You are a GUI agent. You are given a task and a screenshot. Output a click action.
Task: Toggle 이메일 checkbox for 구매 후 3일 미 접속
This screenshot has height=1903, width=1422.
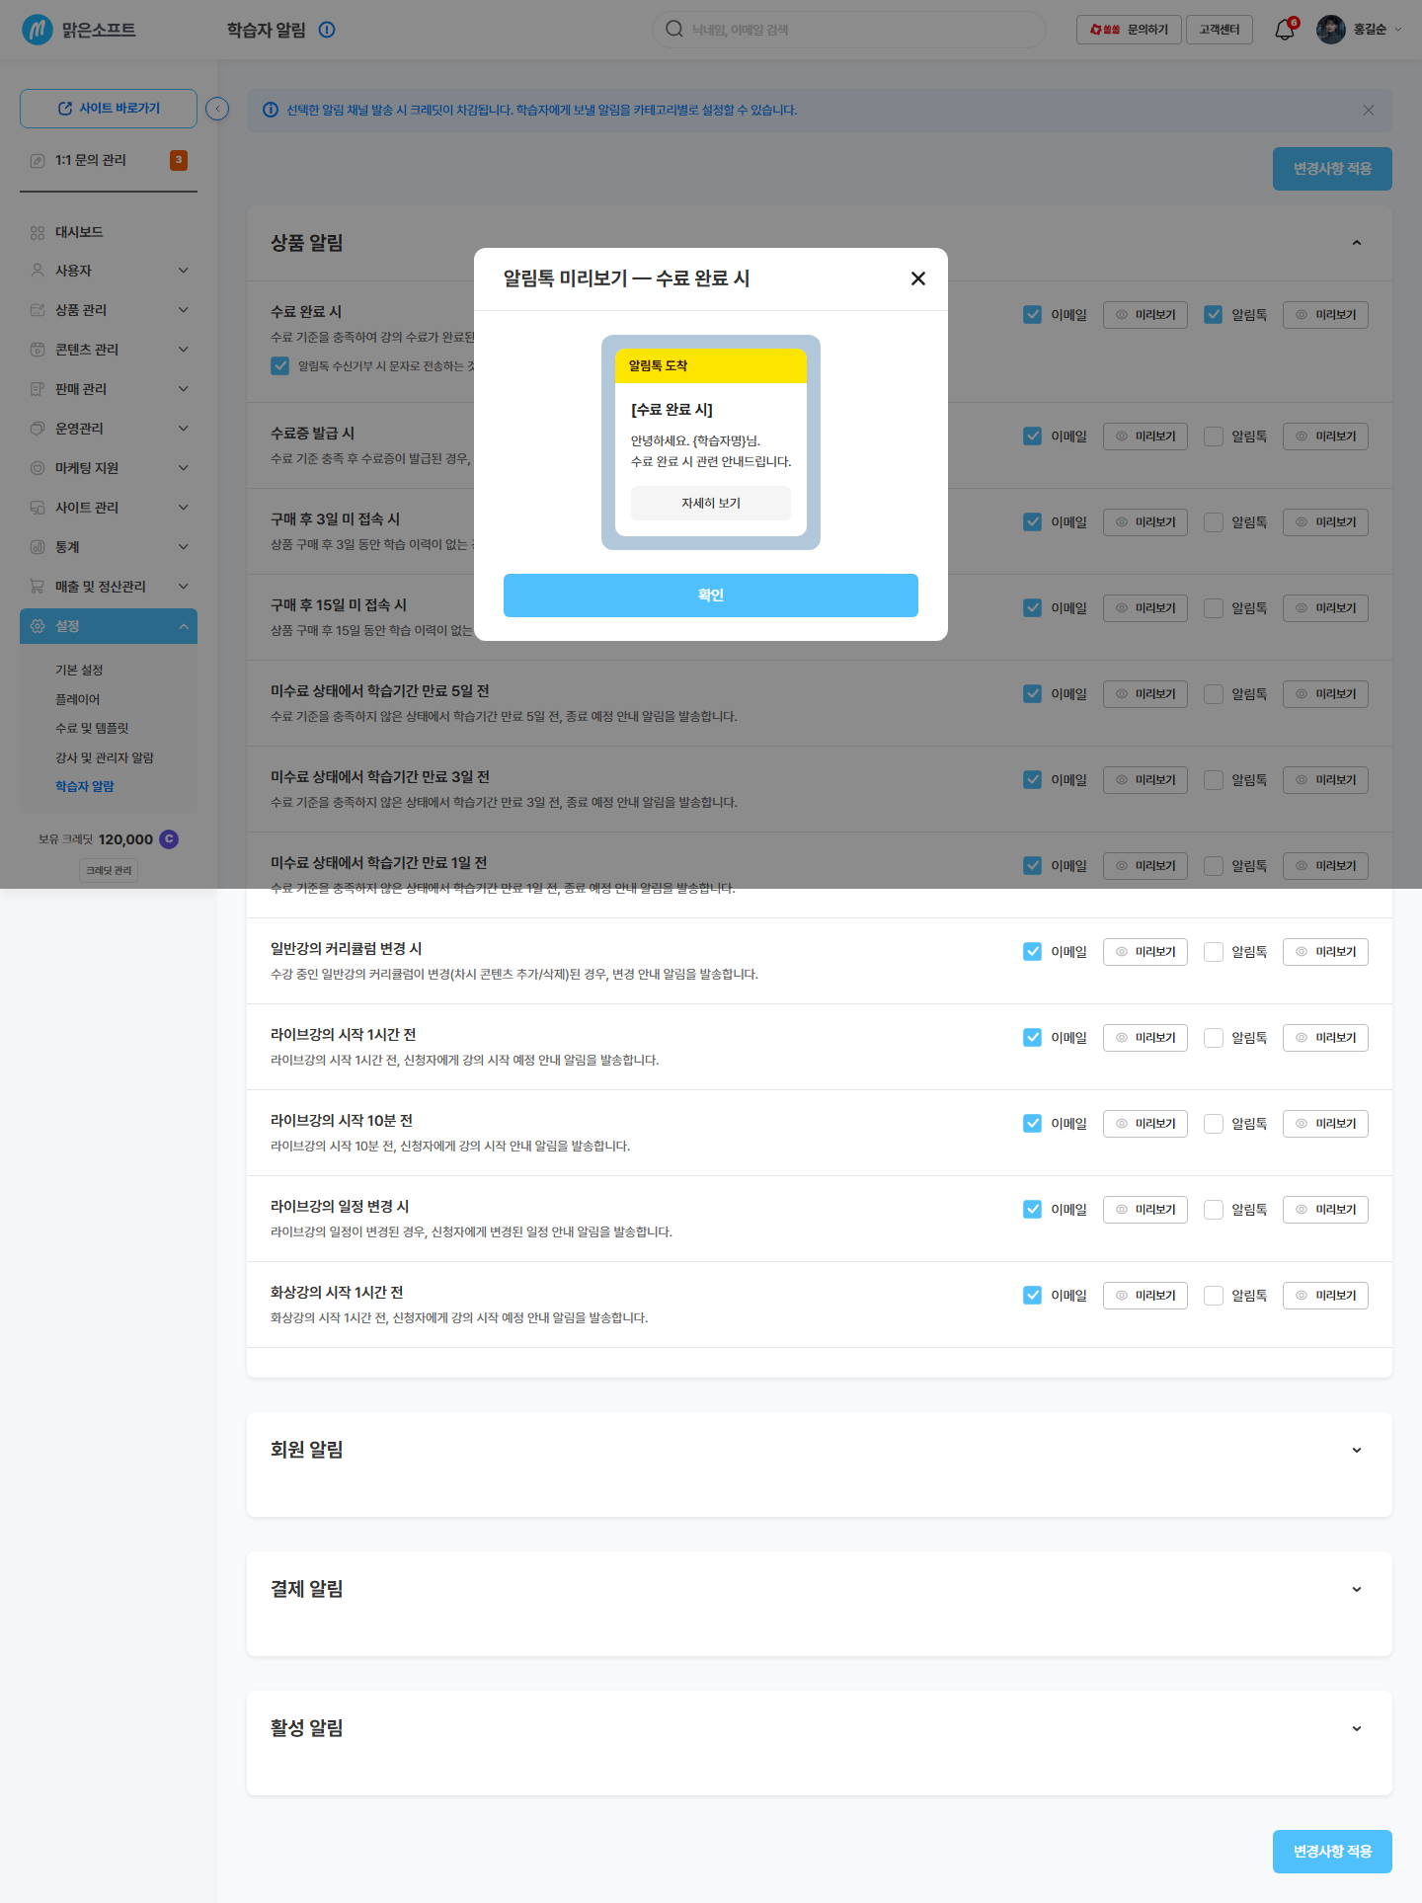pyautogui.click(x=1032, y=522)
